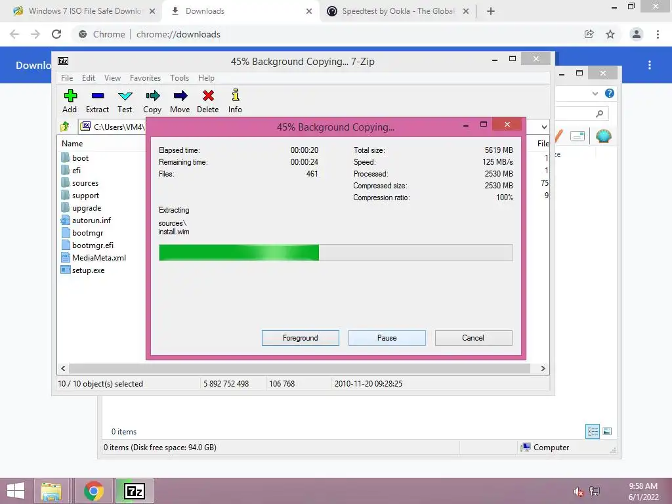This screenshot has height=504, width=672.
Task: Open the View menu in 7-Zip
Action: [112, 78]
